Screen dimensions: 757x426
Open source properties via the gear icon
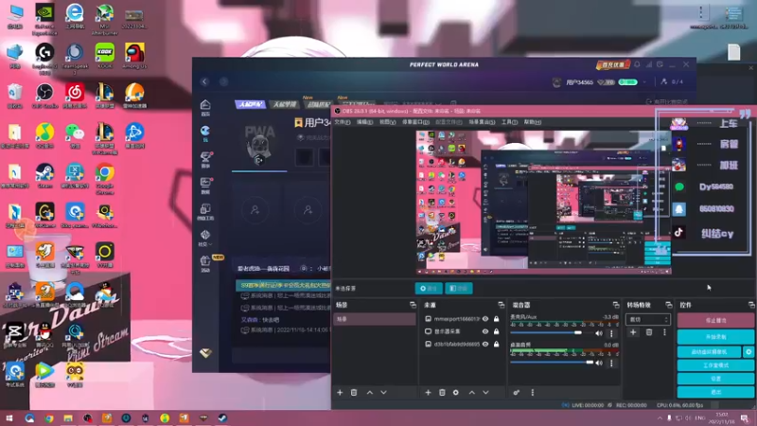coord(456,393)
